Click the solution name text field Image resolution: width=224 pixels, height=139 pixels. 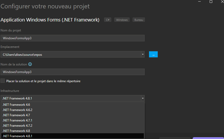(x=72, y=72)
